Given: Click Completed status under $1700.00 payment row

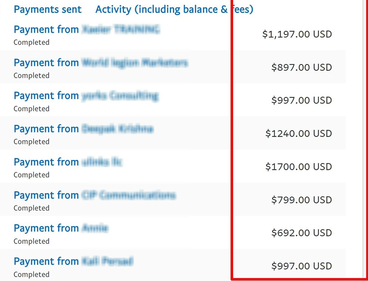Looking at the screenshot, I should click(x=31, y=175).
